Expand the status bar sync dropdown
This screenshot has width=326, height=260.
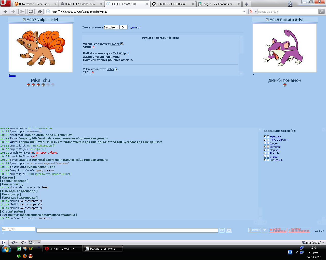tap(17, 242)
